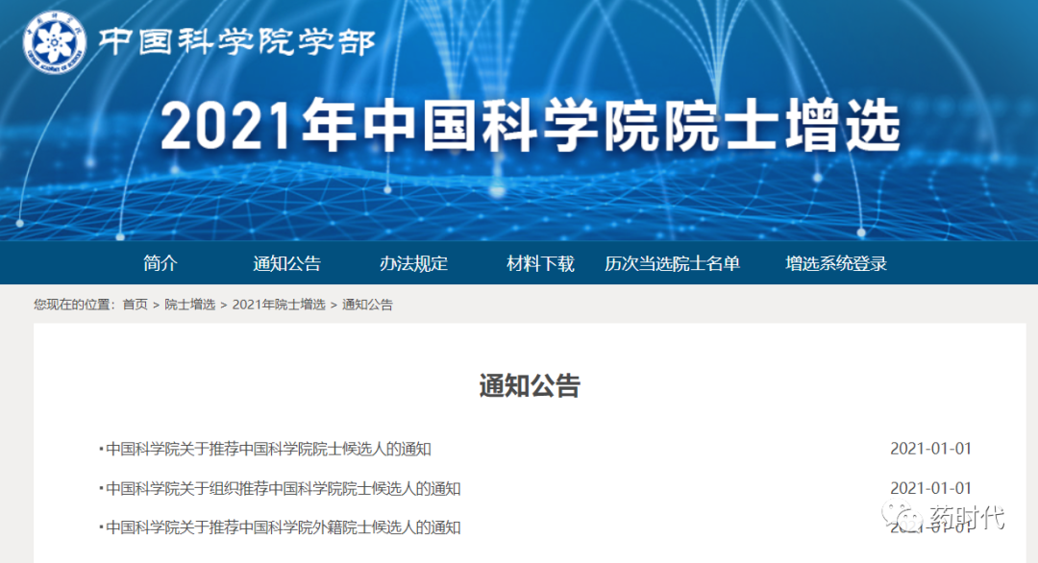Open the 通知公告 navigation menu item
Viewport: 1038px width, 563px height.
(x=286, y=263)
